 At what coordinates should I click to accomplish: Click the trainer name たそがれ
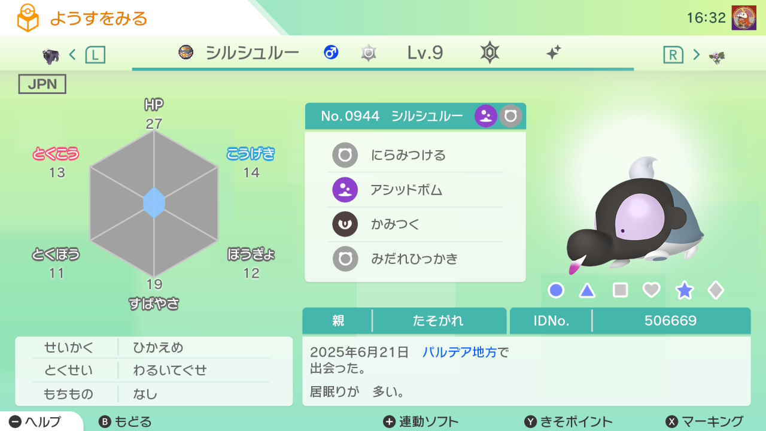[x=438, y=321]
